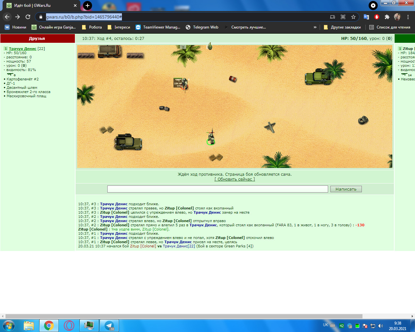Open the Онлайн игра Ganja bookmark
This screenshot has height=332, width=415.
tap(54, 27)
